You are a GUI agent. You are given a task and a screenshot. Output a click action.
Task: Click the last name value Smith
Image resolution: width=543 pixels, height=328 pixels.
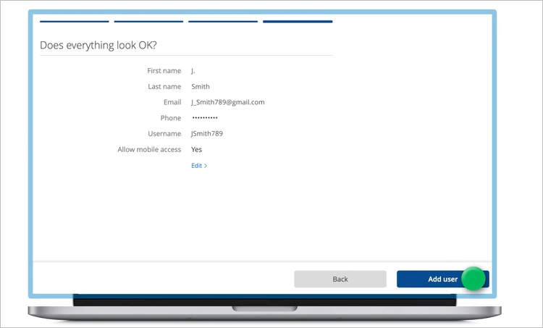pos(200,87)
